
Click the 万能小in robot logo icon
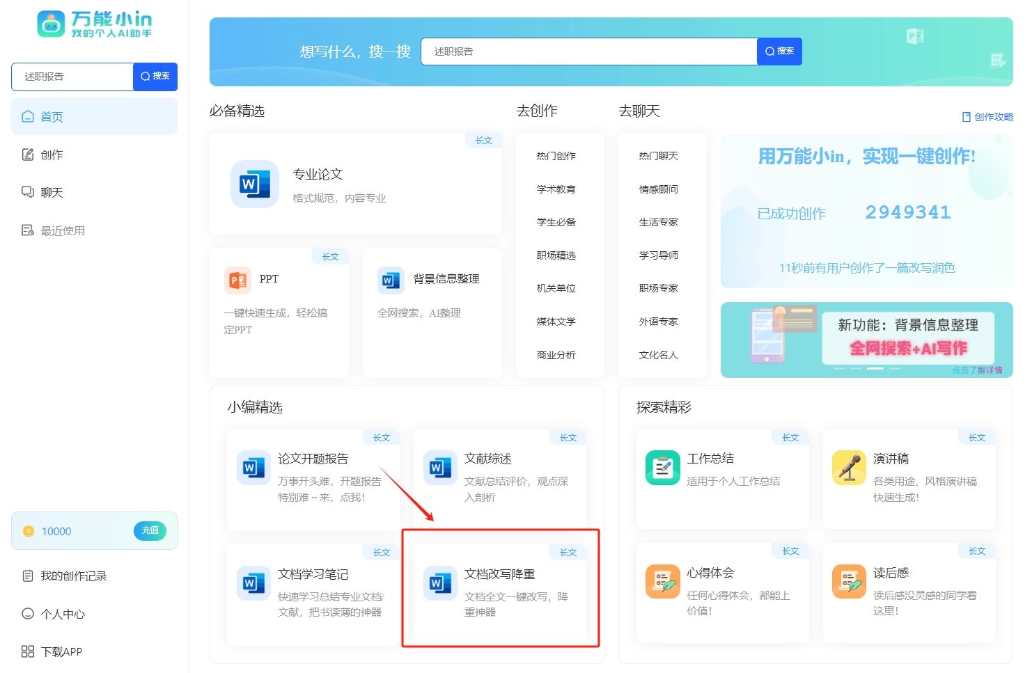[50, 24]
